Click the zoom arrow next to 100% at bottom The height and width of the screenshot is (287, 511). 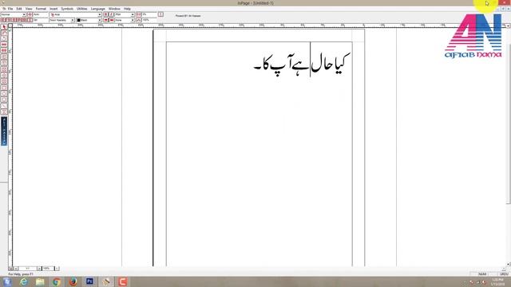point(57,269)
